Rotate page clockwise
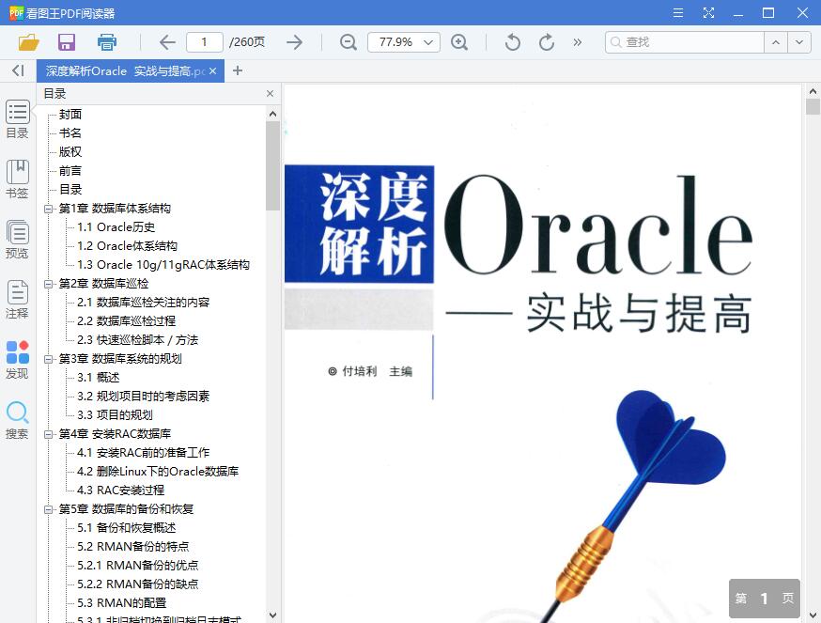821x623 pixels. pos(547,42)
